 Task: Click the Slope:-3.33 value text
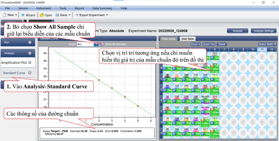[97, 131]
